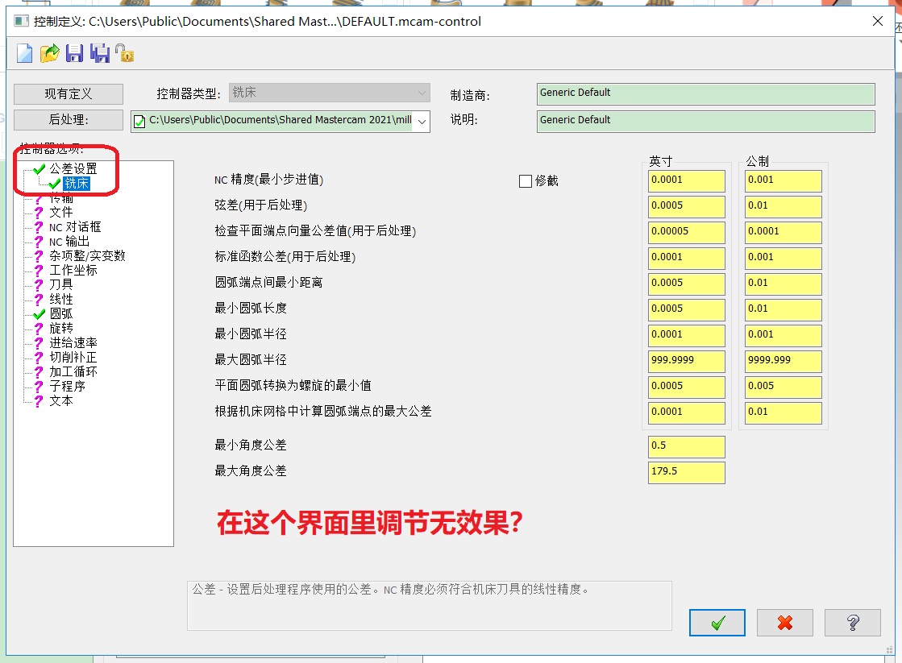Click the question mark icon beside 进给速率
Image resolution: width=902 pixels, height=663 pixels.
[x=39, y=343]
